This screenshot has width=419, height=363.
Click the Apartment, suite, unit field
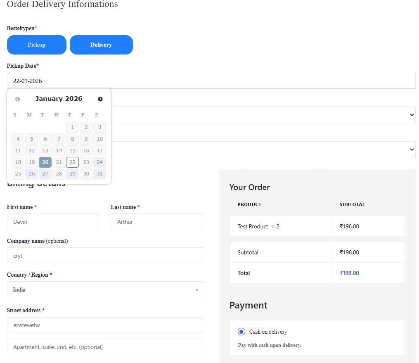[x=105, y=346]
